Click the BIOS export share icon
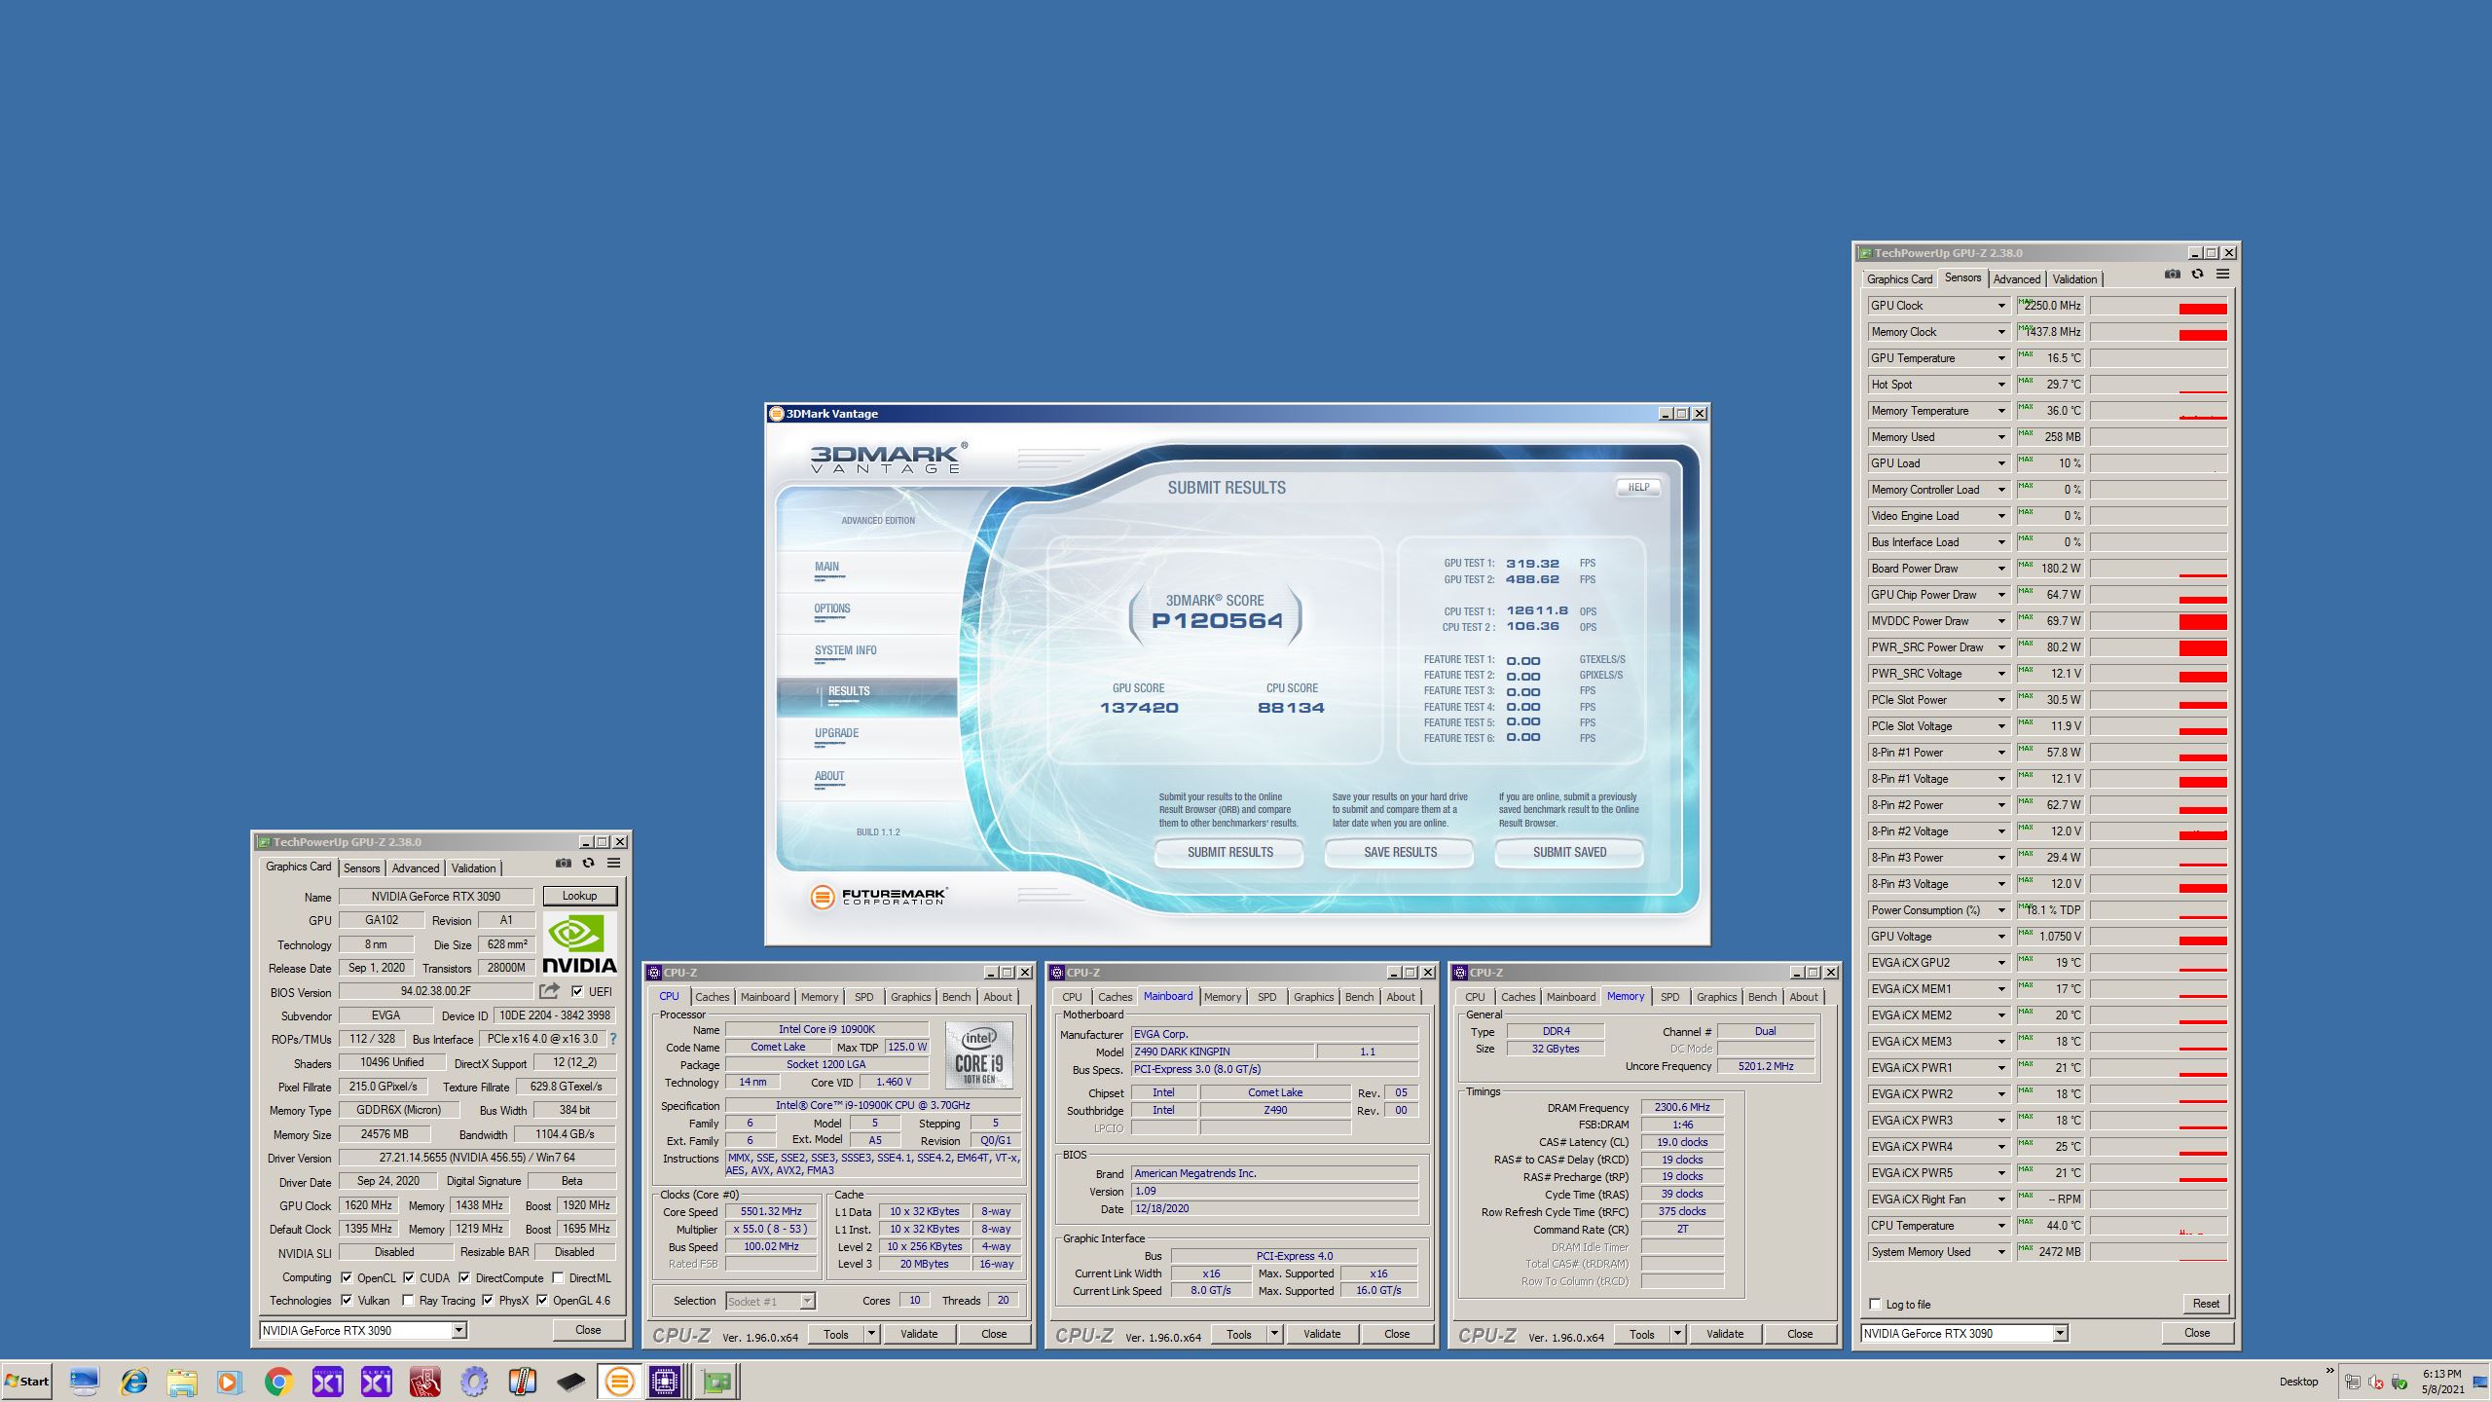The height and width of the screenshot is (1402, 2492). [549, 991]
